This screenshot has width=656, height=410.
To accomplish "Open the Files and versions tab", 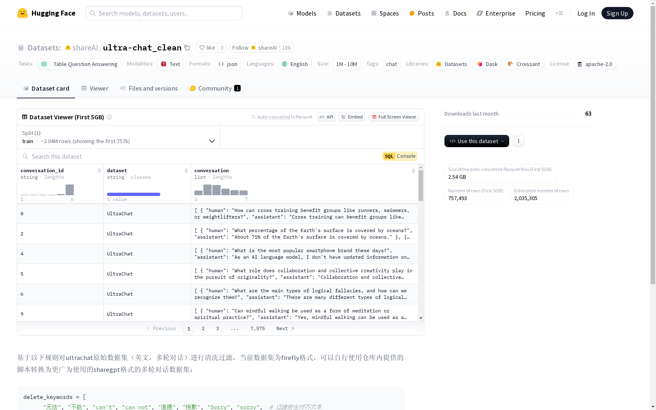I will (x=149, y=88).
